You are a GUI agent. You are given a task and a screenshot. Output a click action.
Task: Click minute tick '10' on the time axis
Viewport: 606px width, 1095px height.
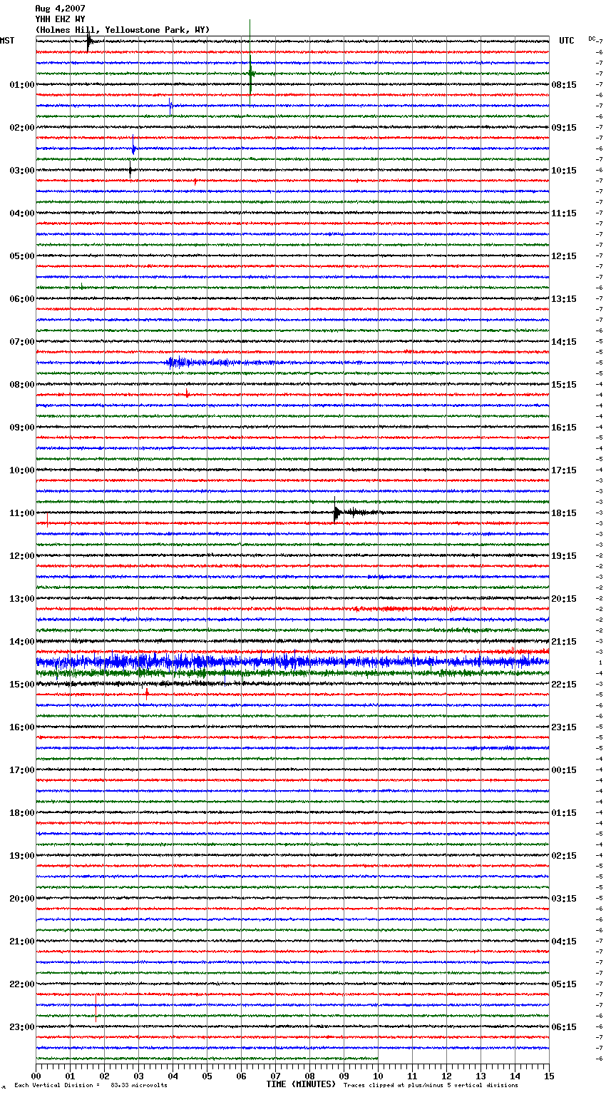378,1076
